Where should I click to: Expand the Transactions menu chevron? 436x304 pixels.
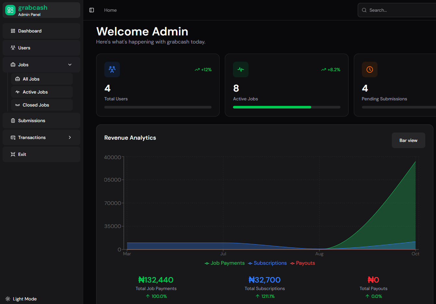point(70,137)
